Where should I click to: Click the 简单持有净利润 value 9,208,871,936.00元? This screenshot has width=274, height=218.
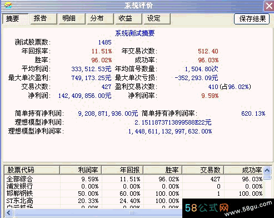(108, 113)
